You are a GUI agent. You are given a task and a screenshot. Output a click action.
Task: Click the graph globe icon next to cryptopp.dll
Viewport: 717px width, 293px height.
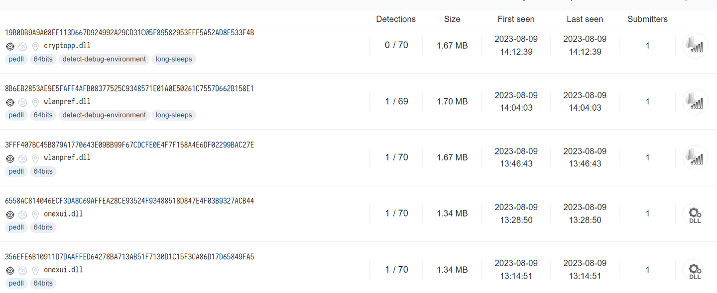point(22,46)
